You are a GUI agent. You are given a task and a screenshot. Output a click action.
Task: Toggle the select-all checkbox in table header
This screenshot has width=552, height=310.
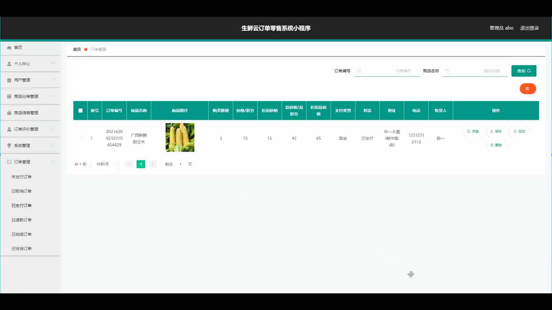coord(80,111)
